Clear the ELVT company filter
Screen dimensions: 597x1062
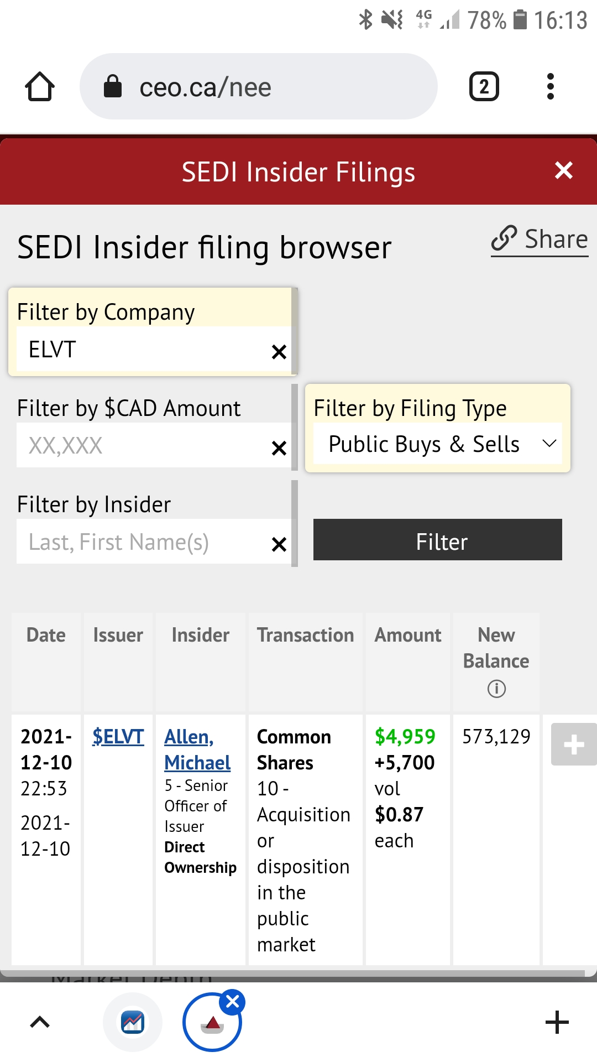pos(279,352)
